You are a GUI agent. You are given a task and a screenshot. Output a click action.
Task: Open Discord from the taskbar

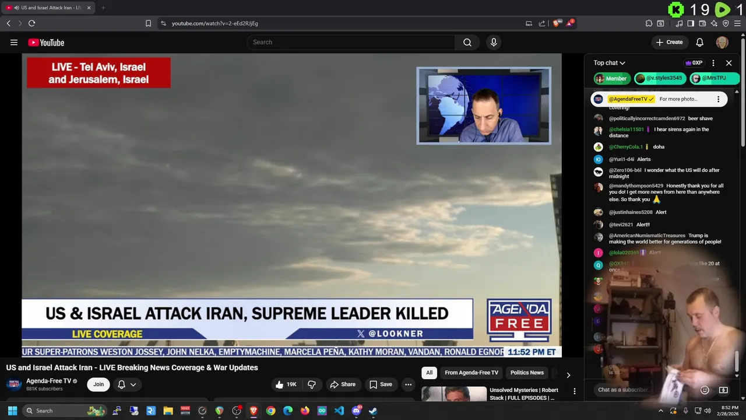(356, 411)
